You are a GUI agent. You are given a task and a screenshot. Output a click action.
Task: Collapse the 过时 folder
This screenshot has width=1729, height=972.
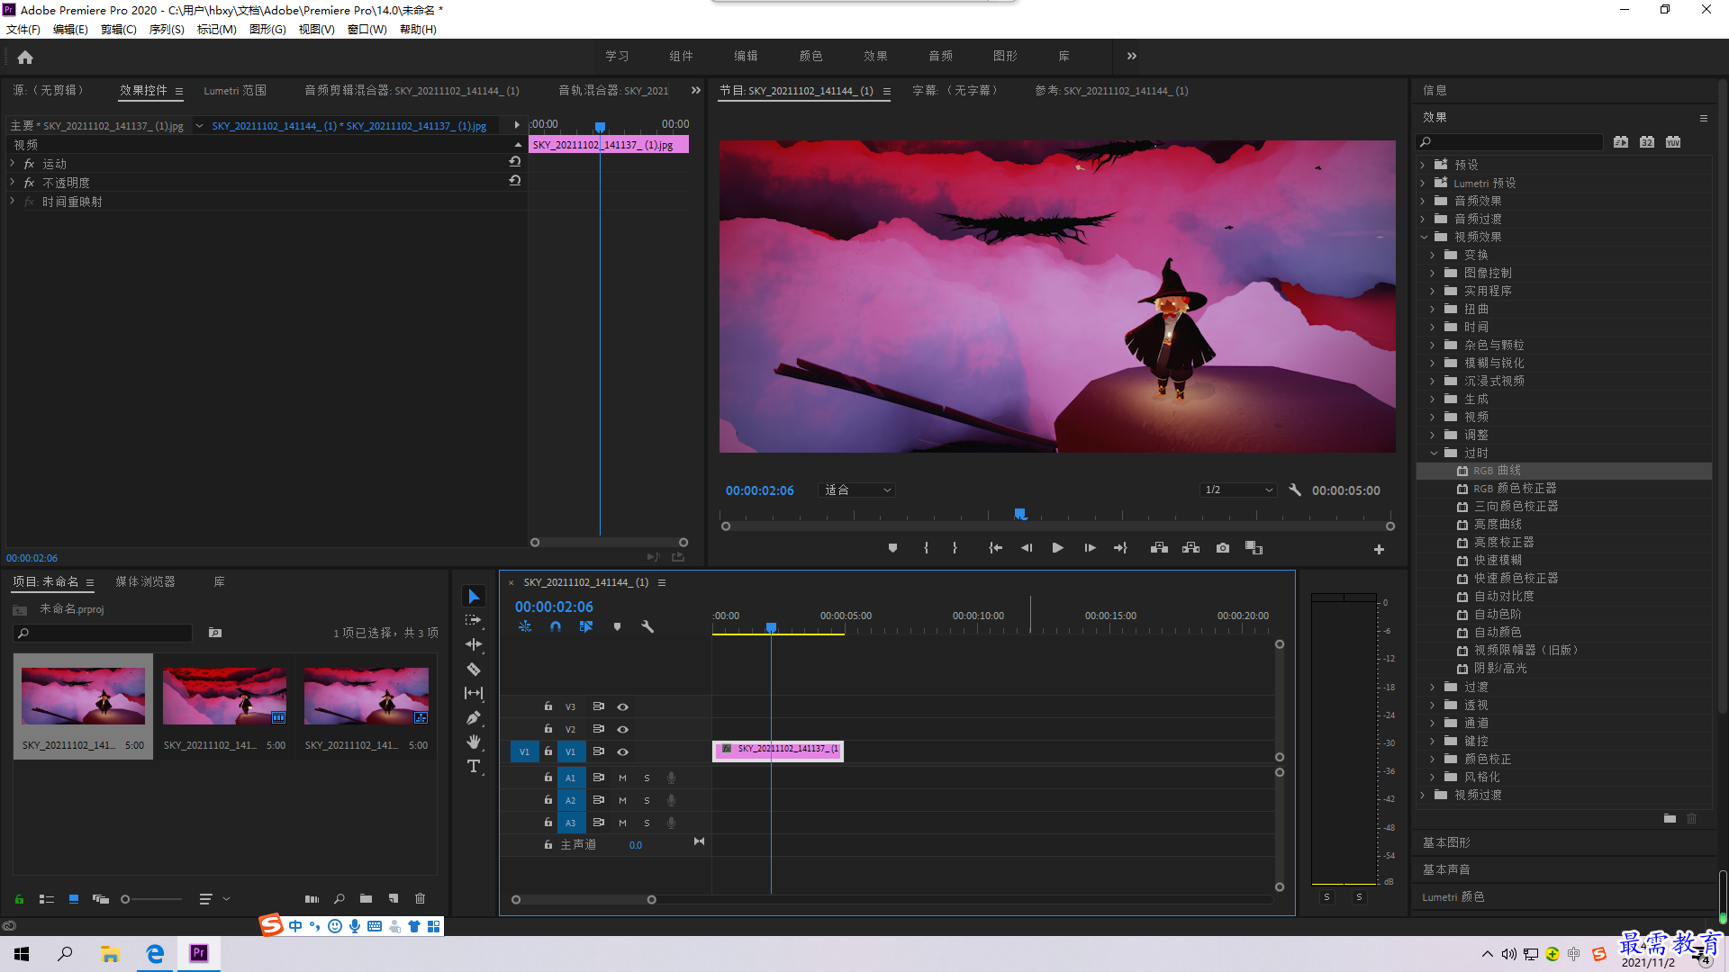coord(1434,453)
